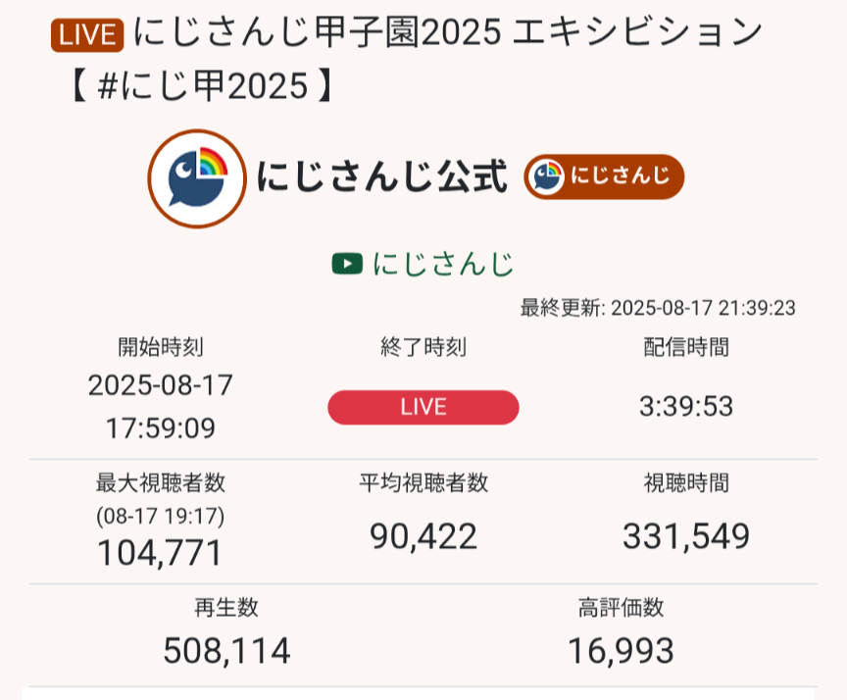Click the red LIVE status pill

(423, 408)
